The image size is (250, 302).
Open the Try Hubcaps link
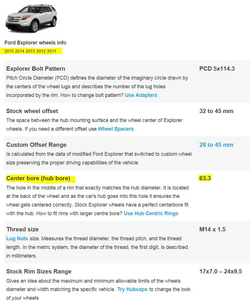[x=132, y=289]
